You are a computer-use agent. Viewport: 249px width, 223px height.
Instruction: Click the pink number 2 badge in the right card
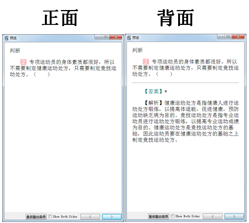click(146, 62)
